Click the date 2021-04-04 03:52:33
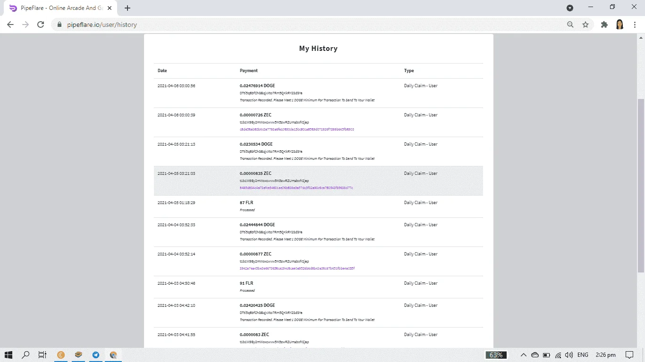 tap(176, 225)
